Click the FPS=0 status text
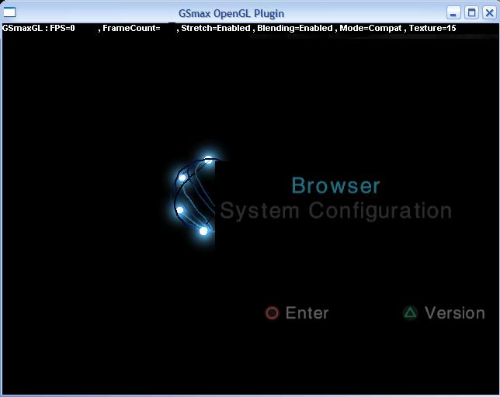Screen dimensions: 500x397 pos(62,29)
